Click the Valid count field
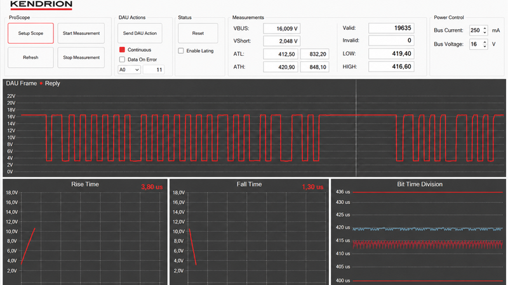508x285 pixels. click(x=391, y=28)
